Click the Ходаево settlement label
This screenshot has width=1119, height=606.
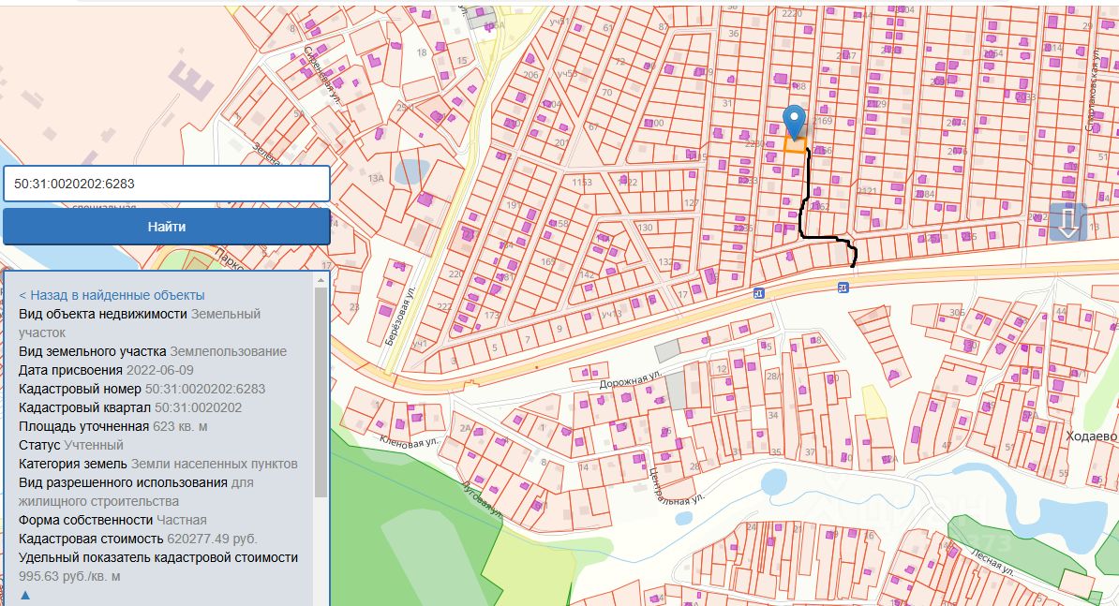1091,436
